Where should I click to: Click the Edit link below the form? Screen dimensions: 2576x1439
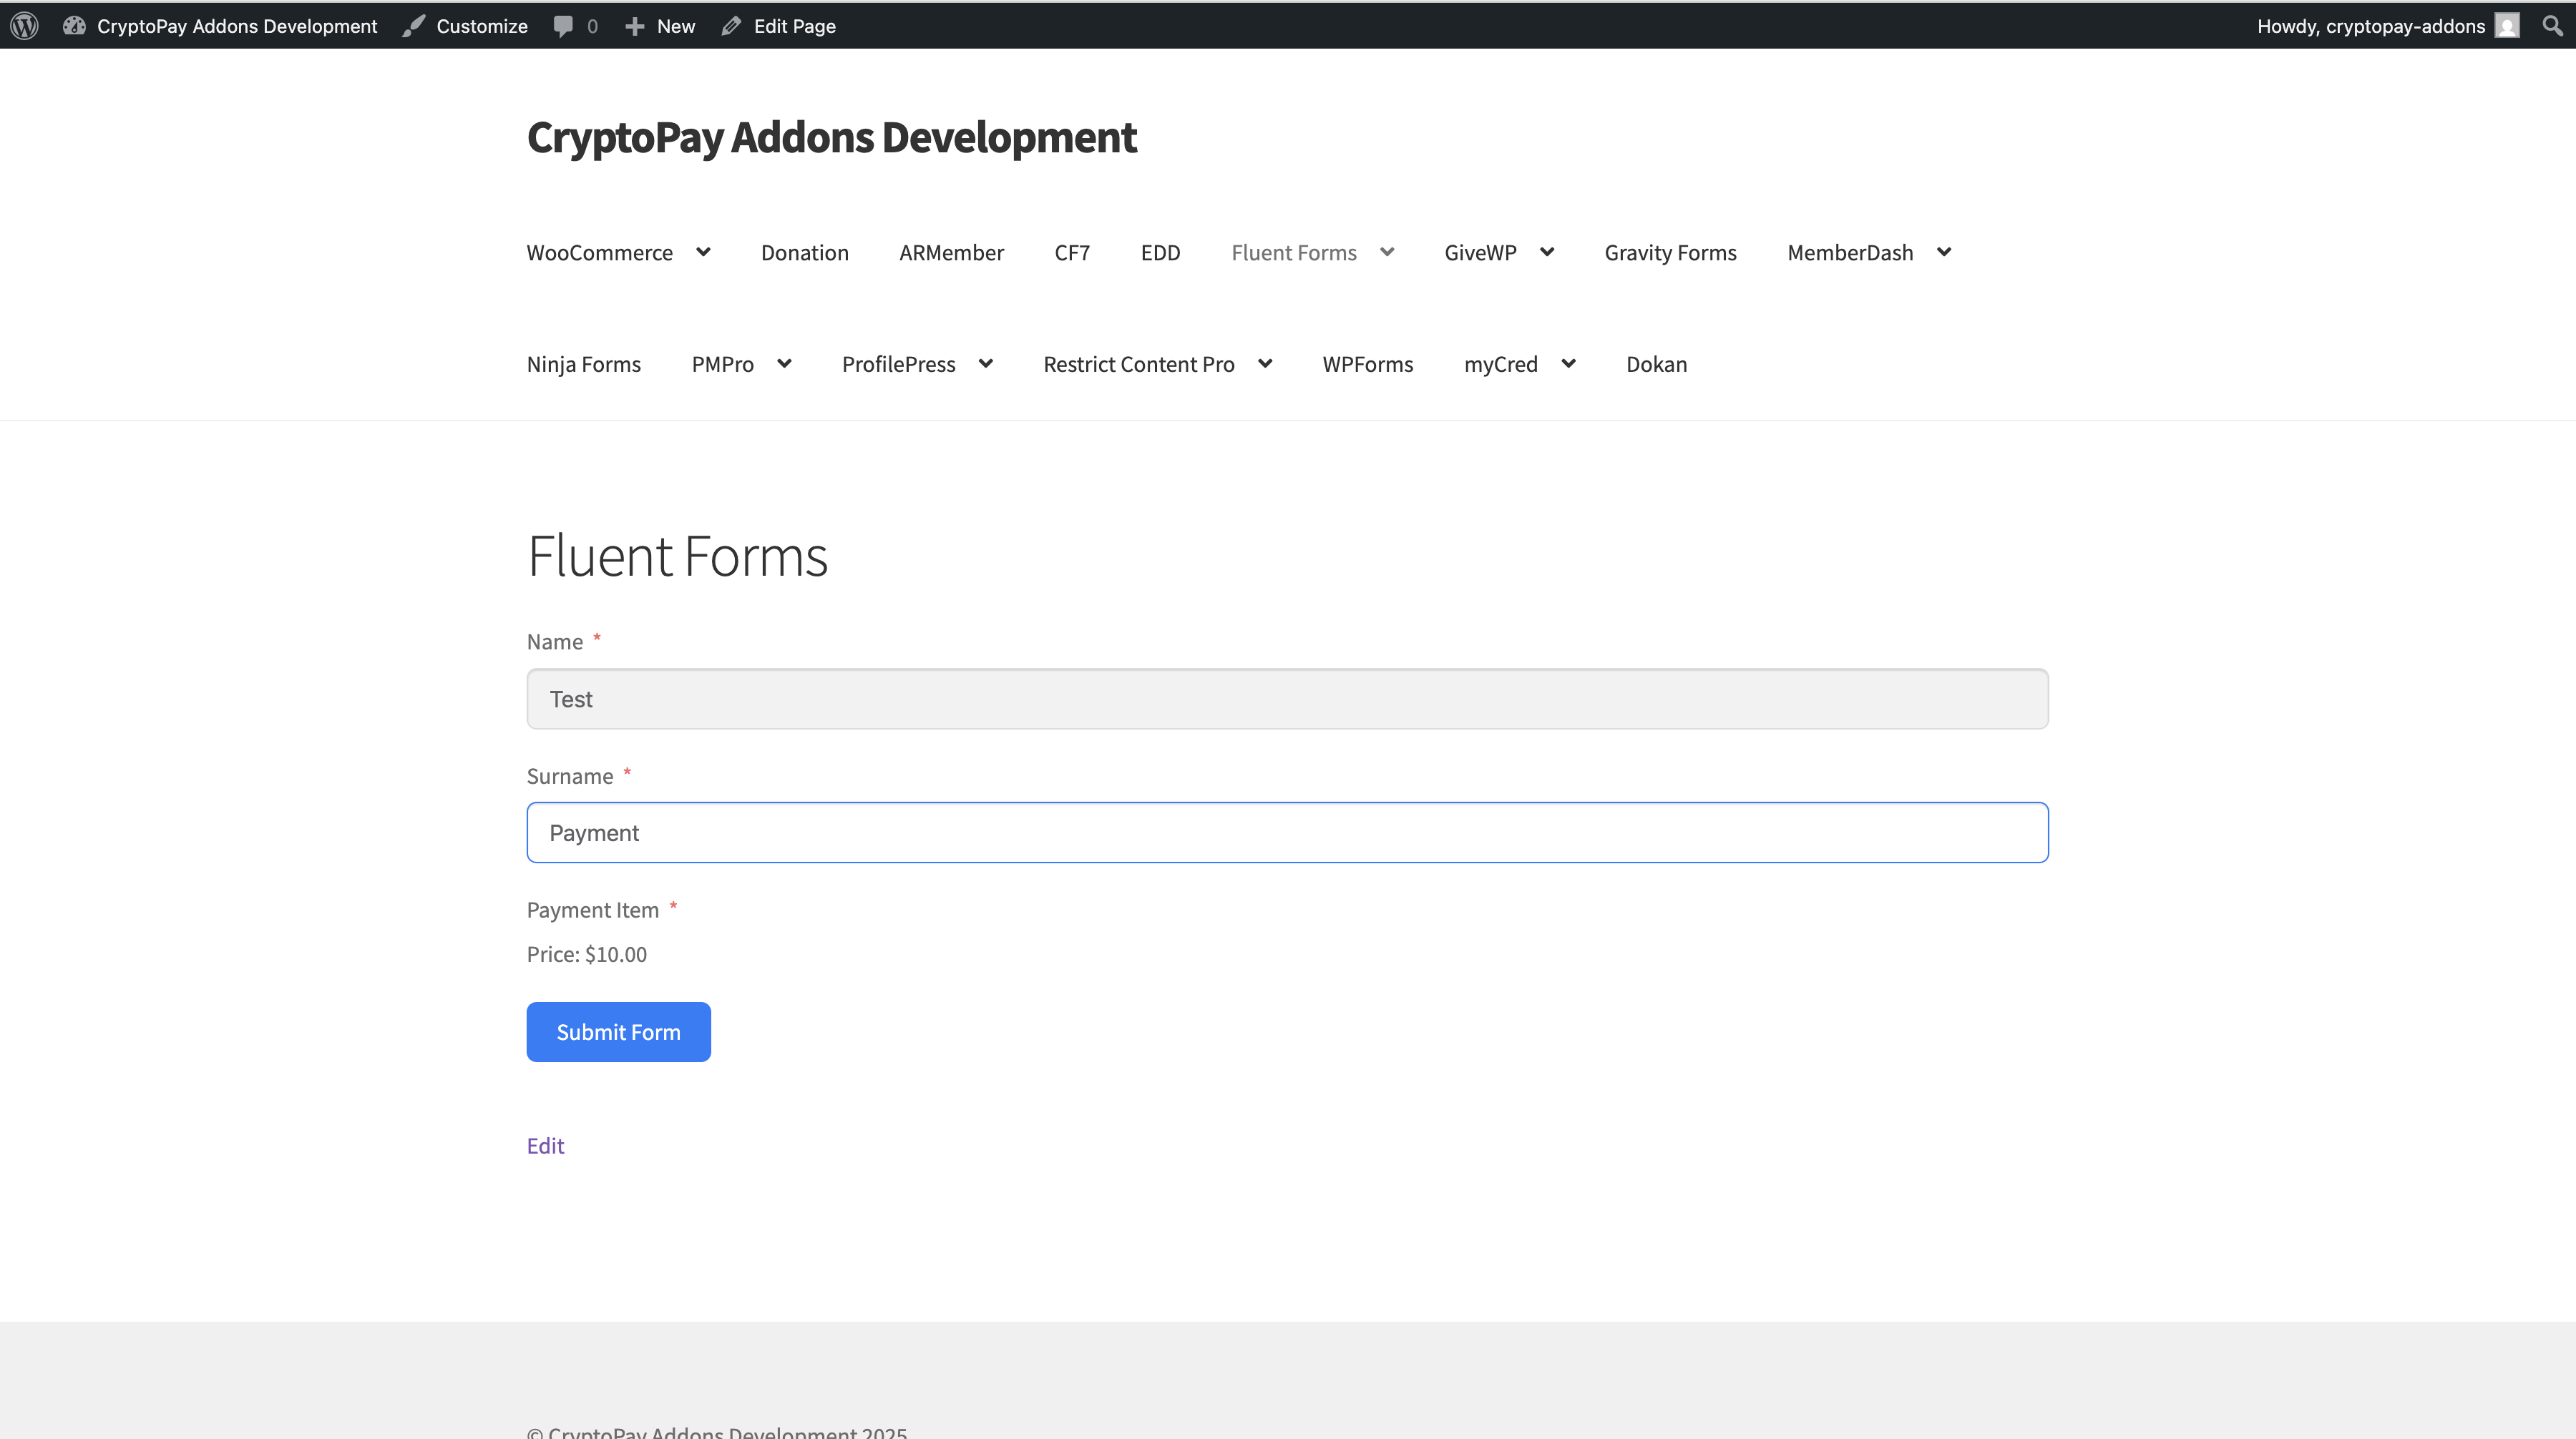tap(545, 1145)
